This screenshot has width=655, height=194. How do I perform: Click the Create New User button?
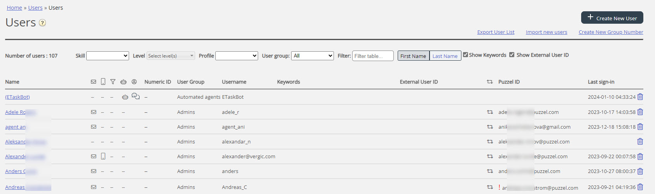pos(612,18)
